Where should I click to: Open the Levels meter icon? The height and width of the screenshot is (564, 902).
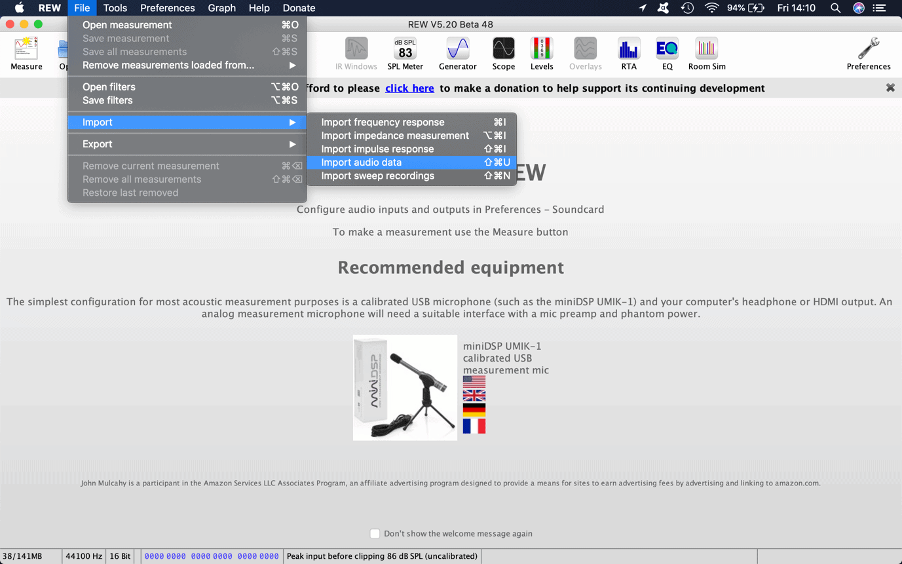click(x=541, y=53)
